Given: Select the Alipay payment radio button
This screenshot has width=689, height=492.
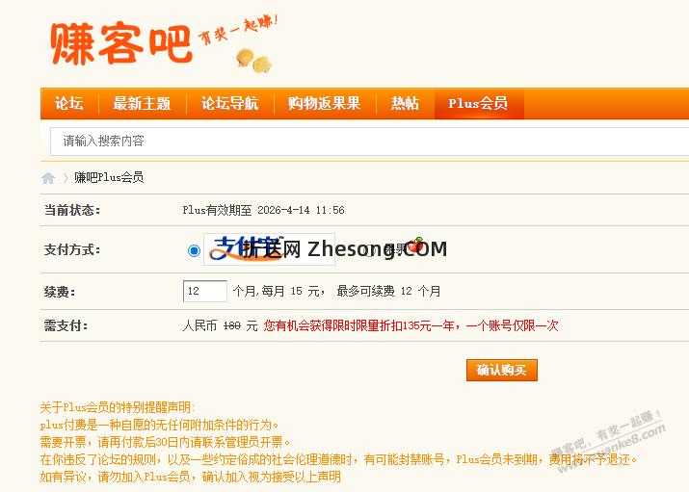Looking at the screenshot, I should pyautogui.click(x=194, y=250).
